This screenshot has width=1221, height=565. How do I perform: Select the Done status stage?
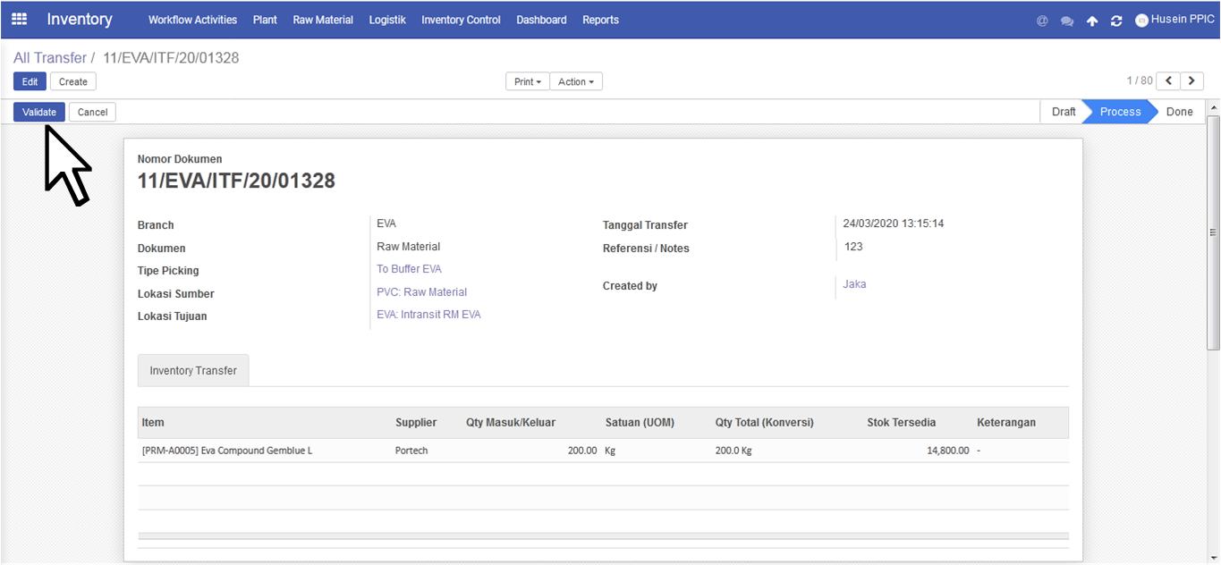(x=1179, y=112)
